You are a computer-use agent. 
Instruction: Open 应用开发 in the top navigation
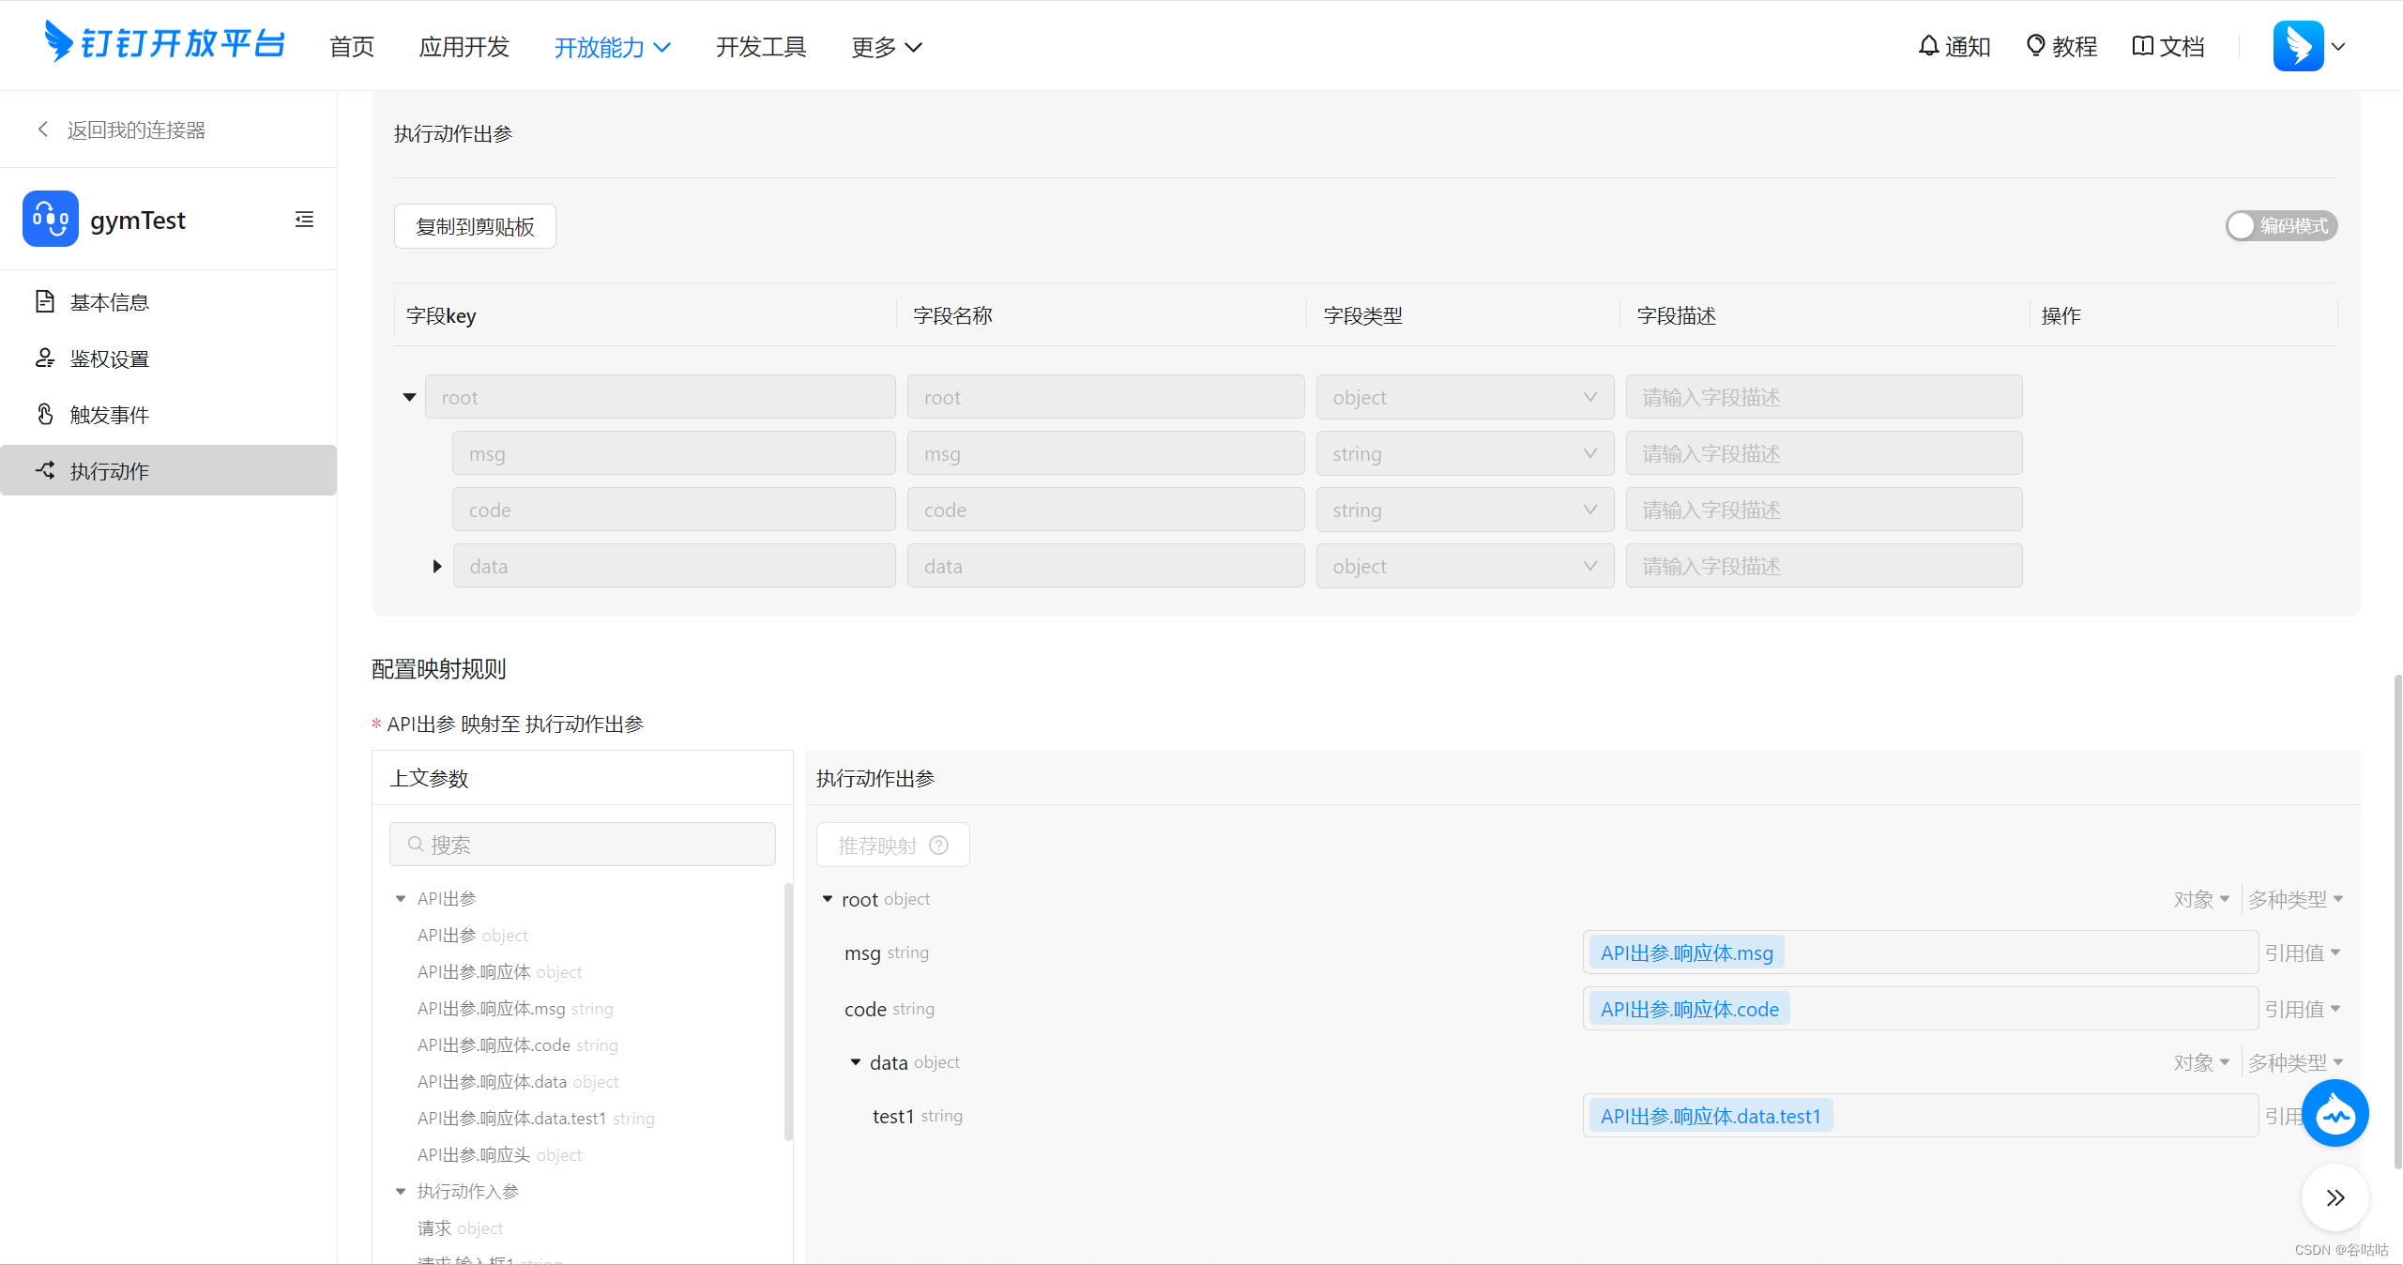464,47
